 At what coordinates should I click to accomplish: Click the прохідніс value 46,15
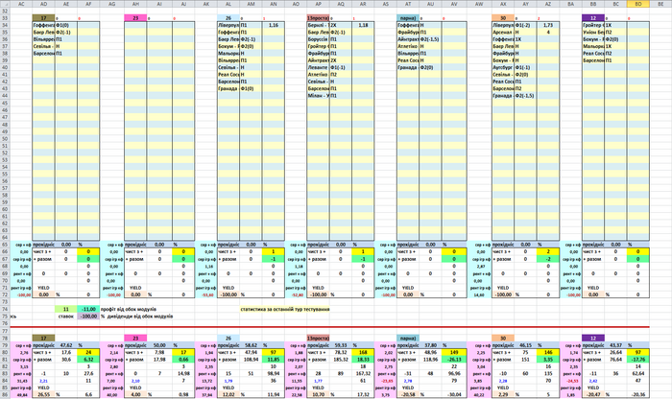[525, 345]
